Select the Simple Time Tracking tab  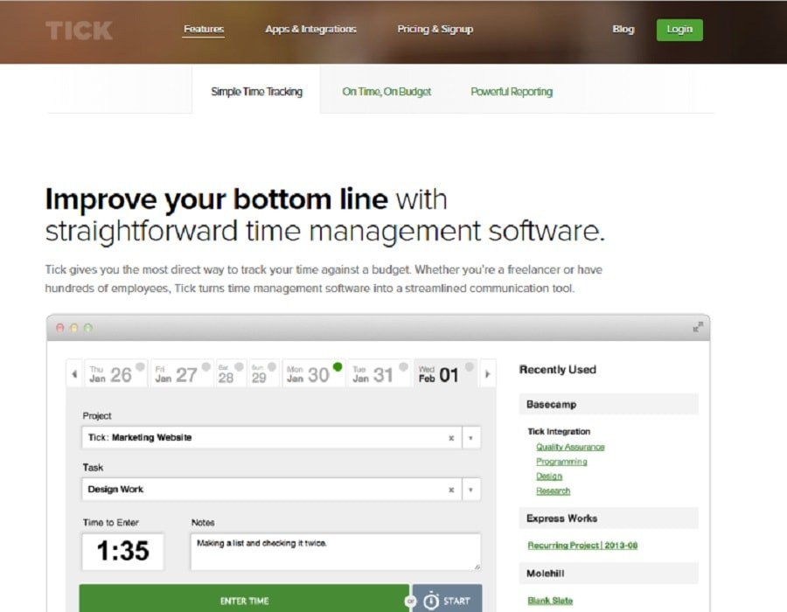[x=256, y=91]
